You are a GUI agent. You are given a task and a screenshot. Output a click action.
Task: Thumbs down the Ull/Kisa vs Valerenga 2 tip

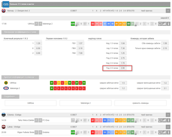85,24
